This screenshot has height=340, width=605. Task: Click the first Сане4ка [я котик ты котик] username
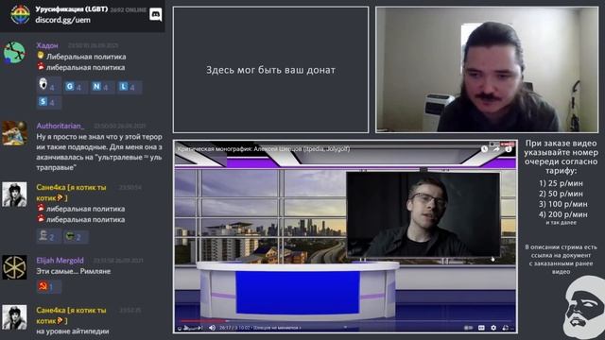point(71,193)
